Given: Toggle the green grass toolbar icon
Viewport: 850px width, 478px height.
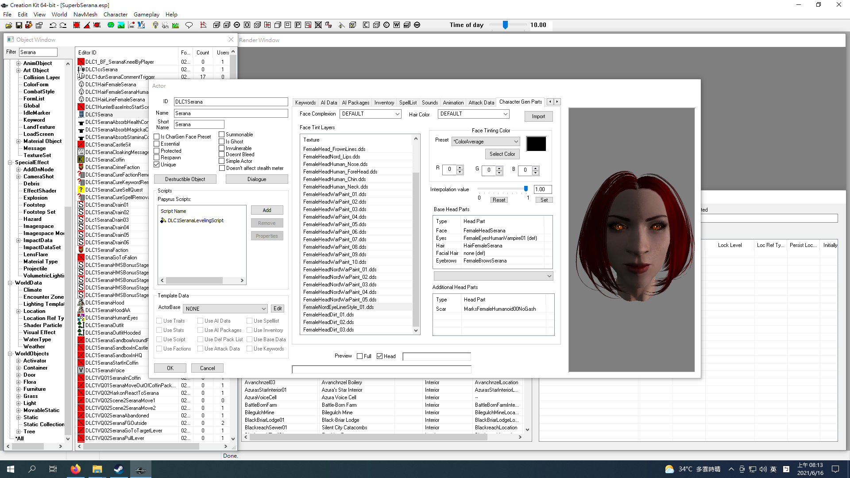Looking at the screenshot, I should pos(175,25).
